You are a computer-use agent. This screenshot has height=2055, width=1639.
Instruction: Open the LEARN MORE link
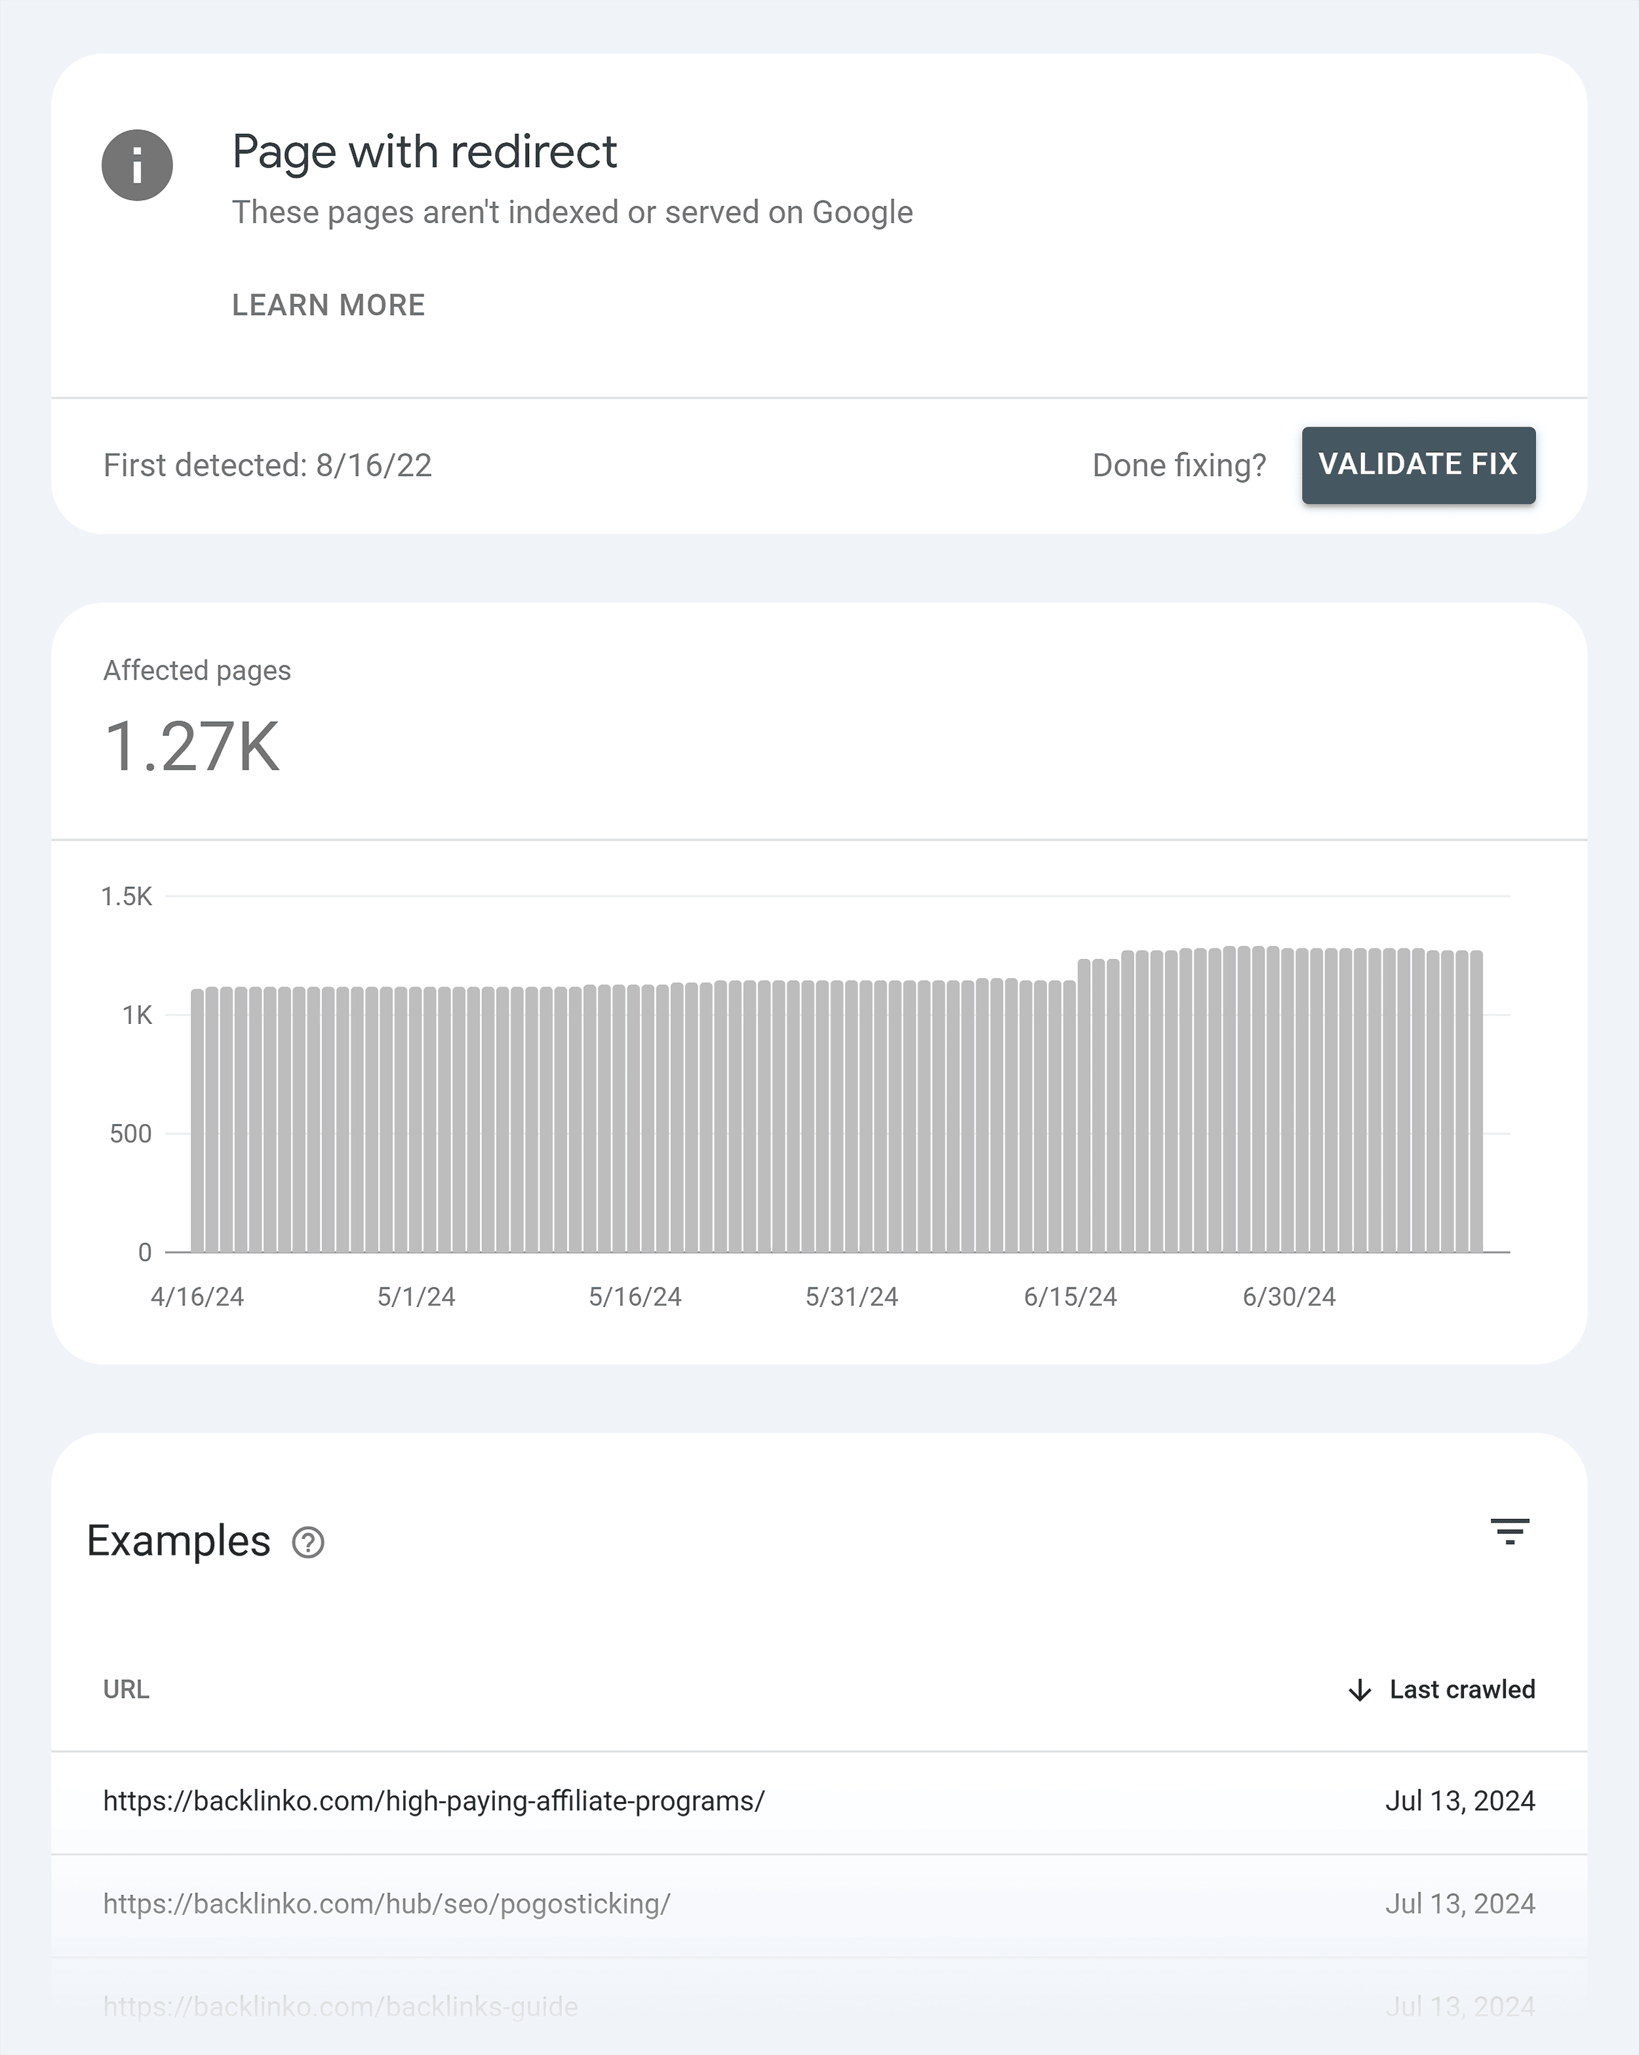coord(328,305)
